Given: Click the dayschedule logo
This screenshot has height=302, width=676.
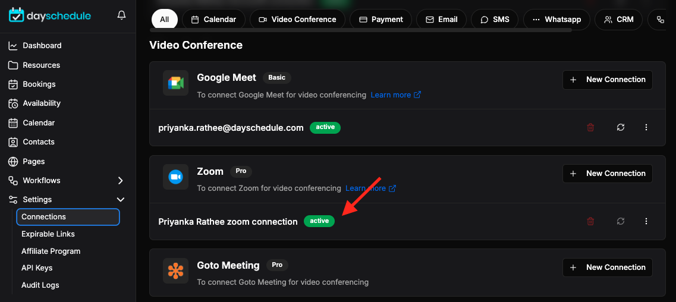Looking at the screenshot, I should tap(50, 15).
